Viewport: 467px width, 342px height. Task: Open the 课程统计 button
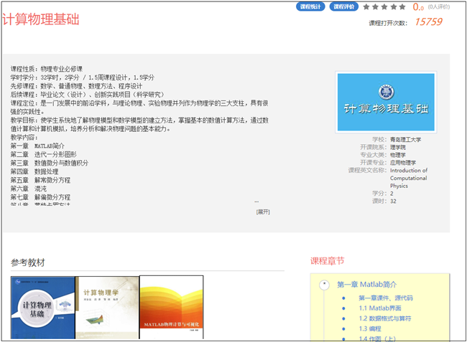tap(310, 6)
